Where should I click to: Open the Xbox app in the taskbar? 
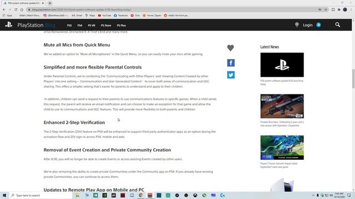click(x=195, y=195)
